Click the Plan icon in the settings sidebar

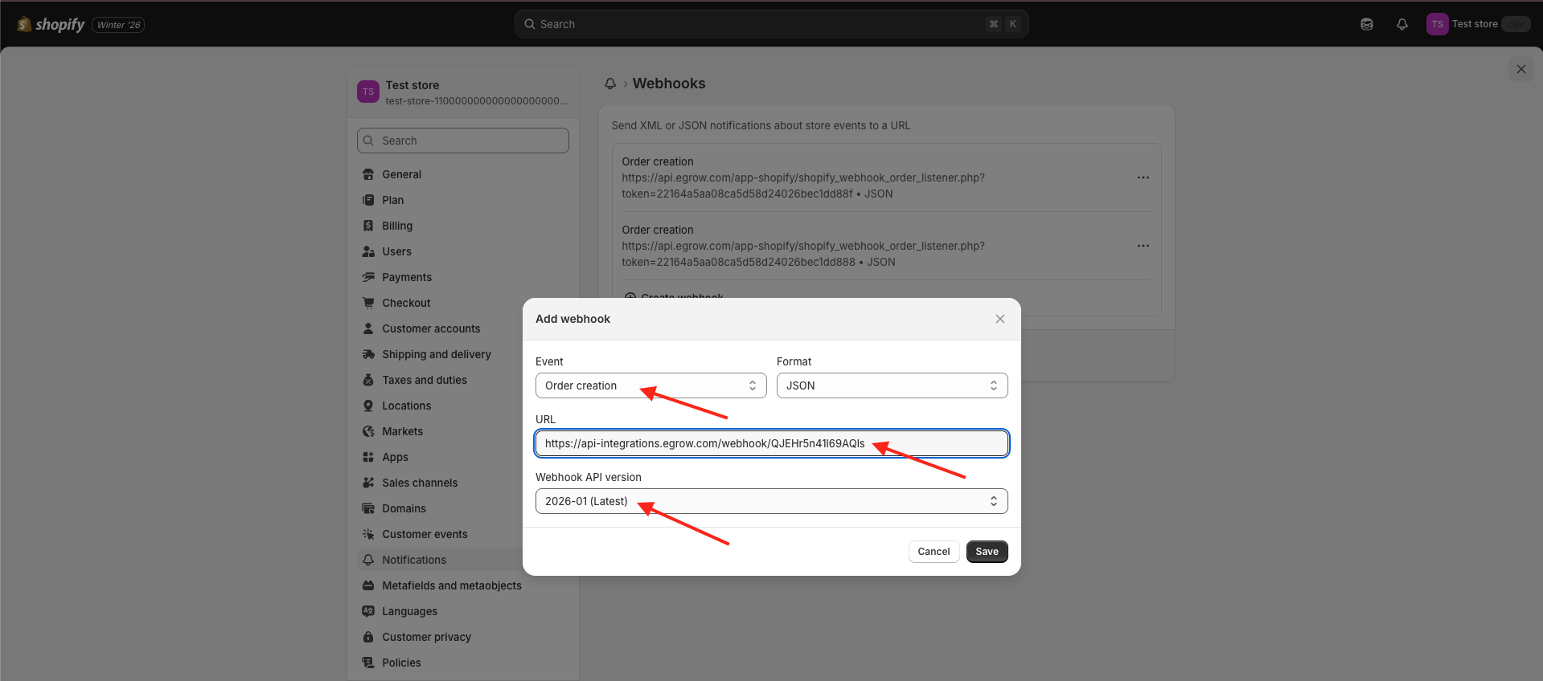(x=368, y=200)
